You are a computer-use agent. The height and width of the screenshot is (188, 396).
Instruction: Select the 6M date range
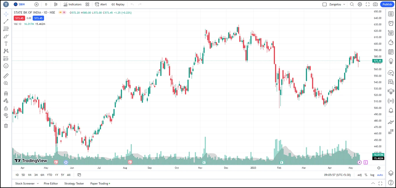[42, 175]
